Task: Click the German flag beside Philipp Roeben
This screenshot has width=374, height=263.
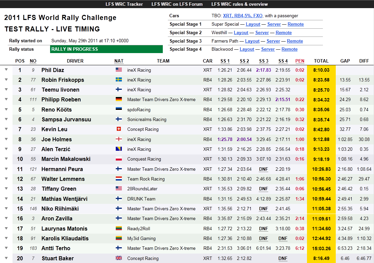Action: [x=118, y=99]
